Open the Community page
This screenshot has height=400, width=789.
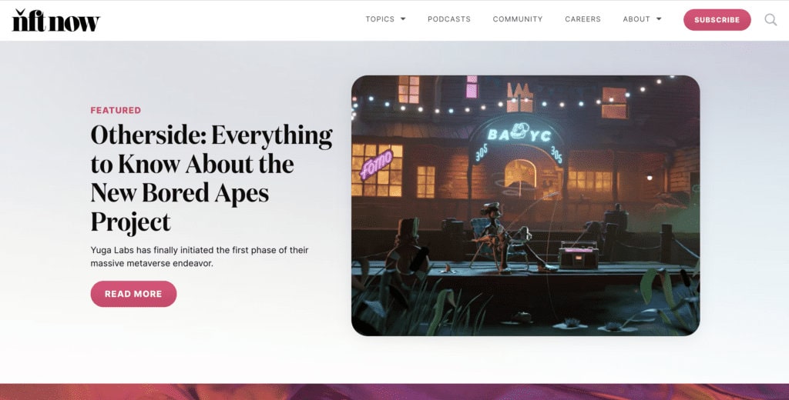pos(517,19)
